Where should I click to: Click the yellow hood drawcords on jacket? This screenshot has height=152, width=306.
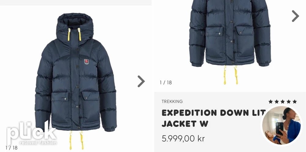[74, 34]
